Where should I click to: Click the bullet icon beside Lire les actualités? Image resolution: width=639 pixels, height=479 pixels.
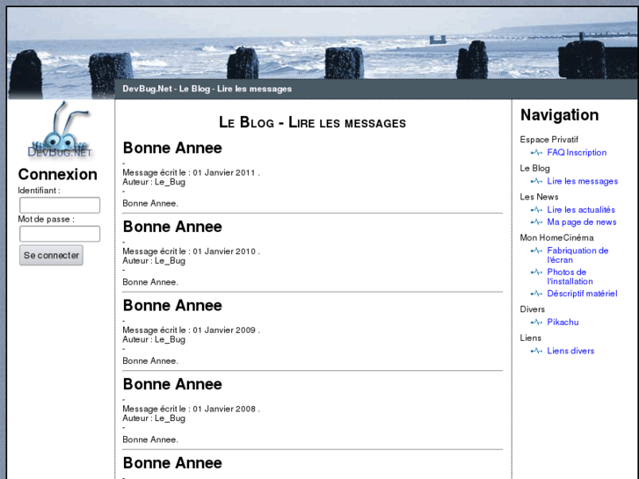point(536,209)
